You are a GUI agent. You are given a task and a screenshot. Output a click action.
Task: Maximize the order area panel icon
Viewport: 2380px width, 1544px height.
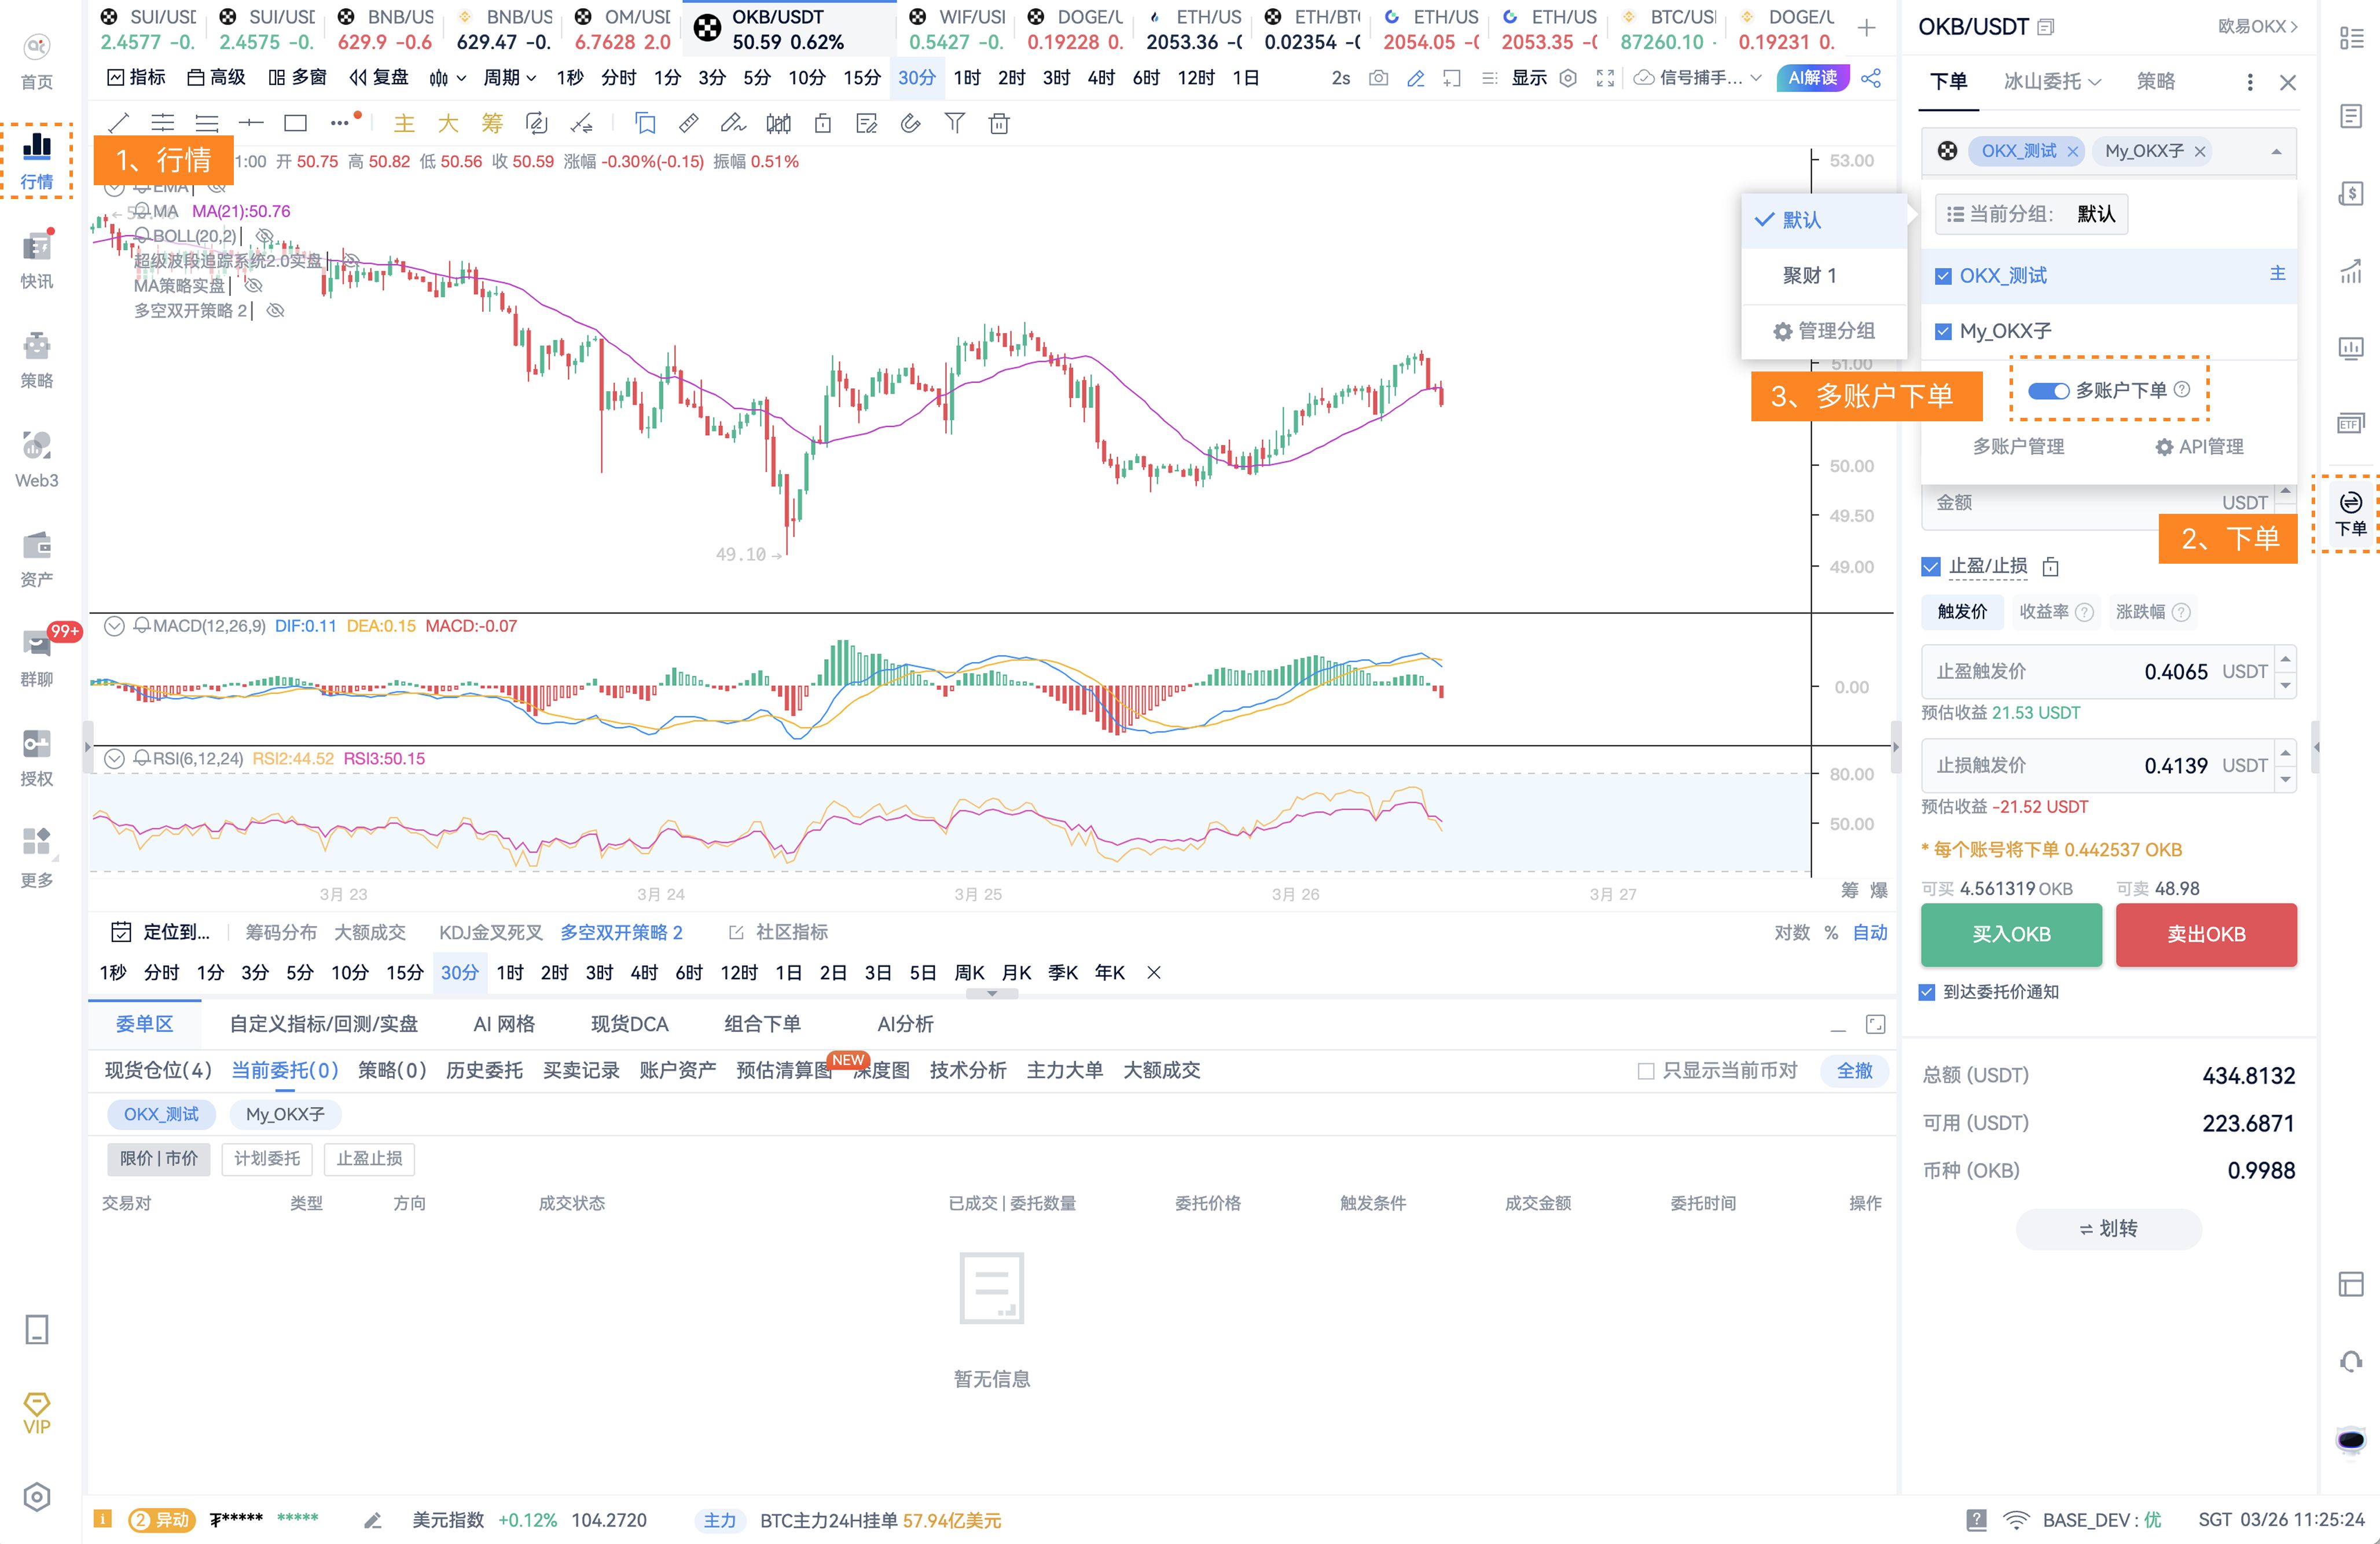[1875, 1024]
